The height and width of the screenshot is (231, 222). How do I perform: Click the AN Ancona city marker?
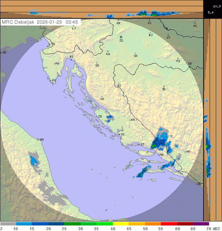38,140
